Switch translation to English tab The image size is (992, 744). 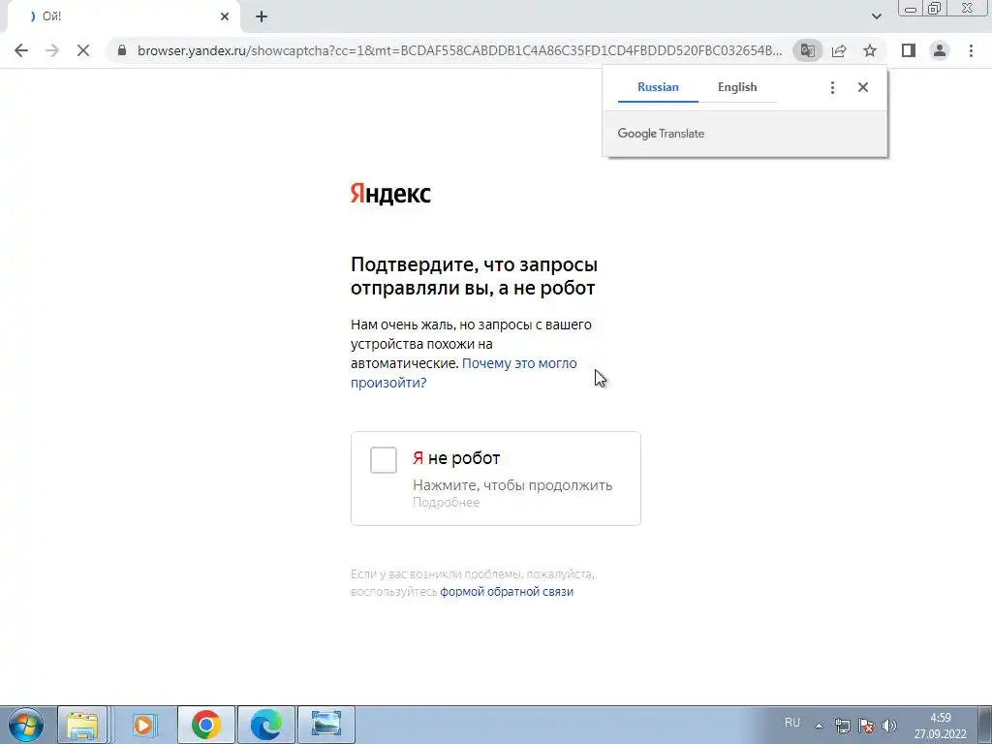point(737,87)
